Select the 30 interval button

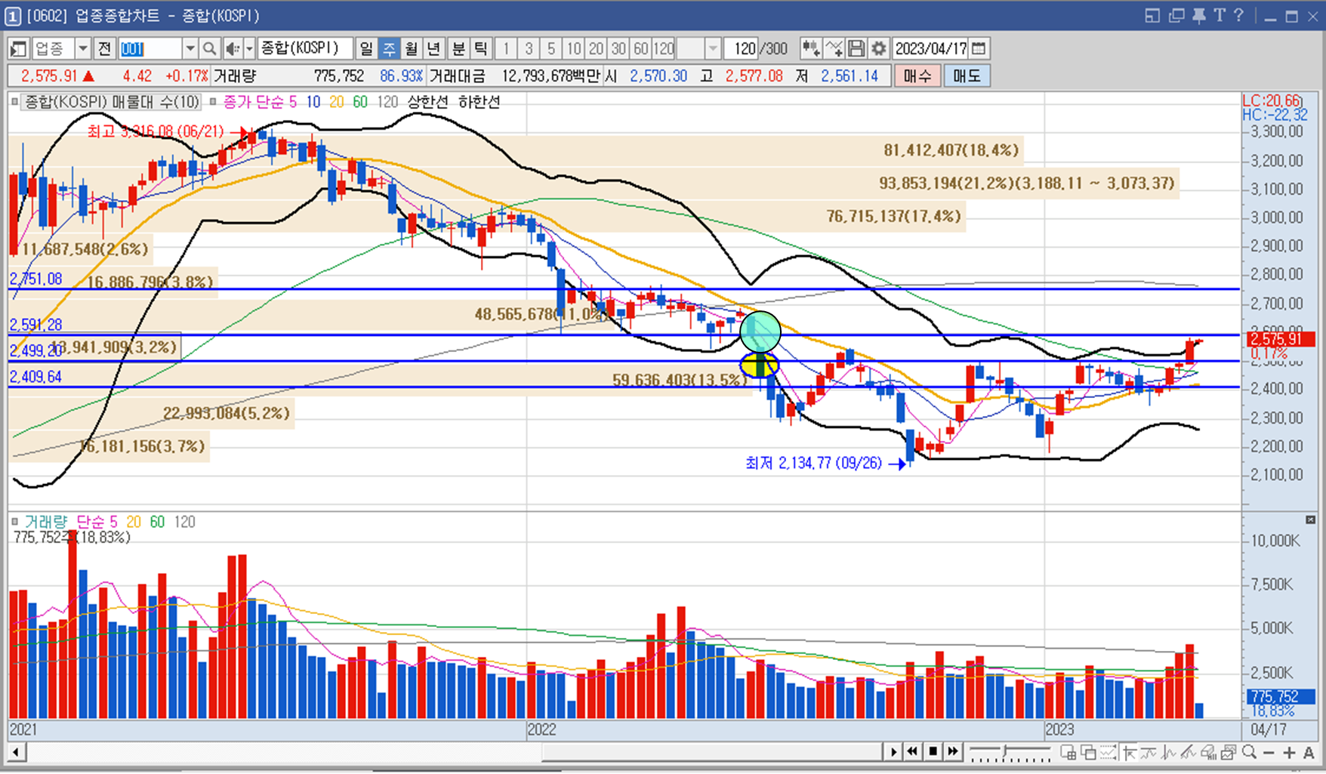coord(618,49)
